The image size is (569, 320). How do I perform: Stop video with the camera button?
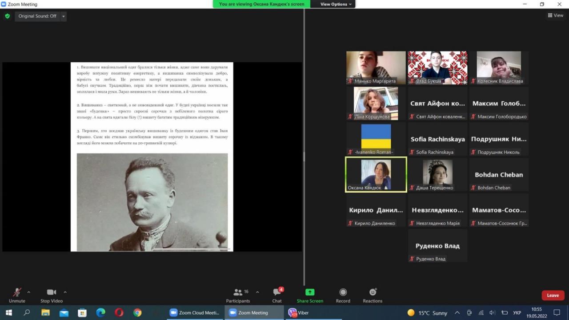pyautogui.click(x=52, y=292)
